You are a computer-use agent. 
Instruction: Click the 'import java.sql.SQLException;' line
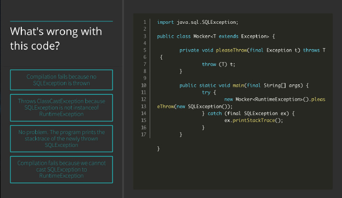click(x=198, y=22)
